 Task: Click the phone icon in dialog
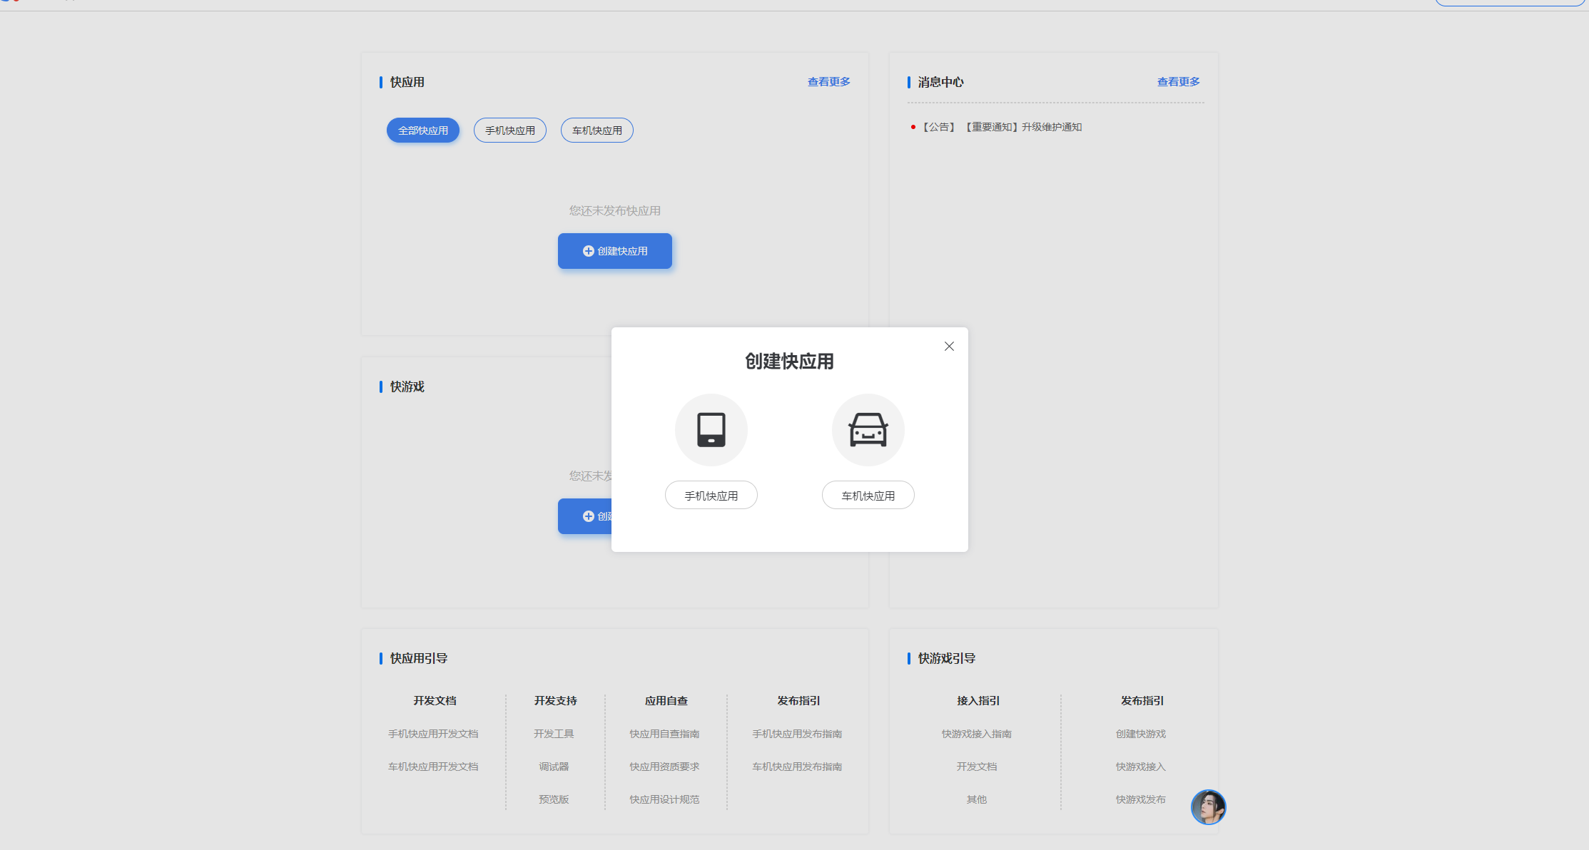click(x=711, y=430)
